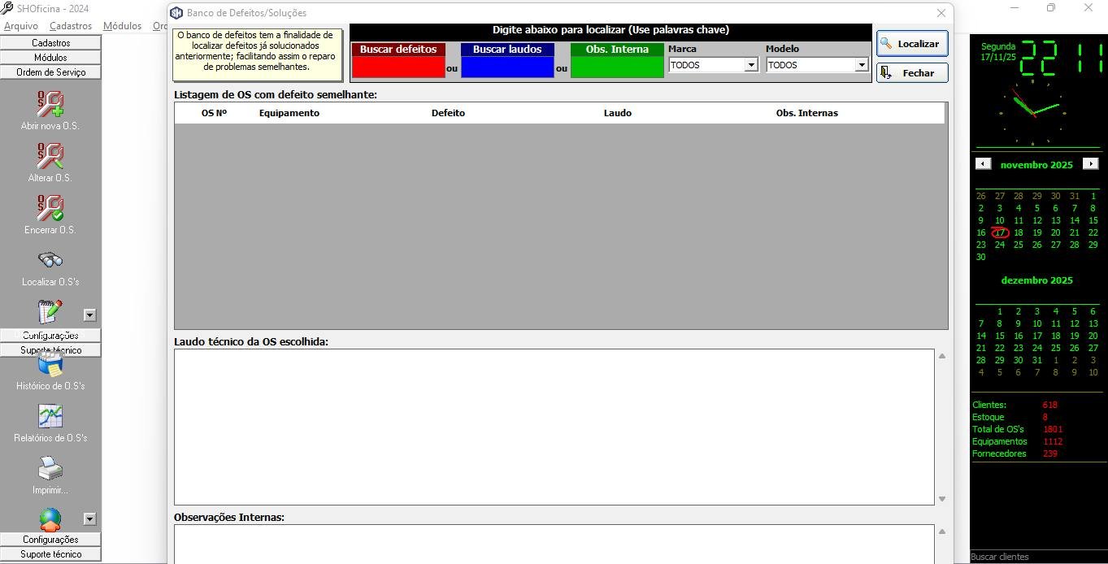The width and height of the screenshot is (1108, 564).
Task: Expand the Modelo dropdown
Action: pyautogui.click(x=861, y=65)
